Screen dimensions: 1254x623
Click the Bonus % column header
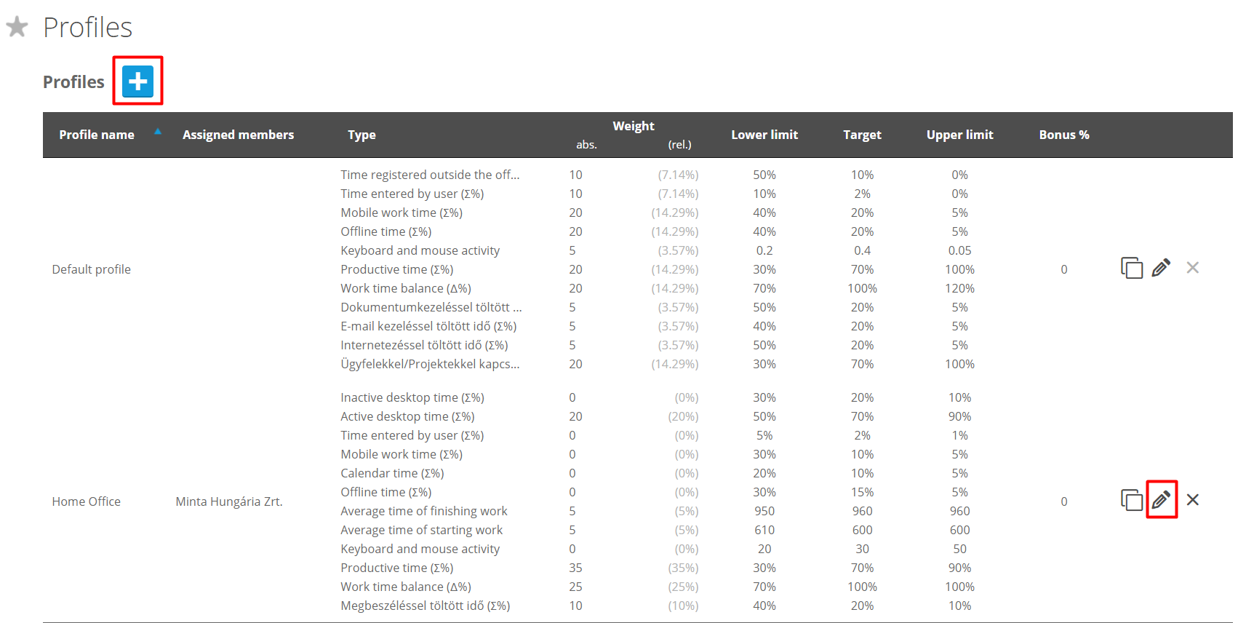tap(1063, 135)
